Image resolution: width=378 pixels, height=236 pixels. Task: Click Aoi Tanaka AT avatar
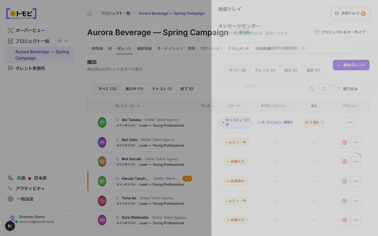click(102, 122)
